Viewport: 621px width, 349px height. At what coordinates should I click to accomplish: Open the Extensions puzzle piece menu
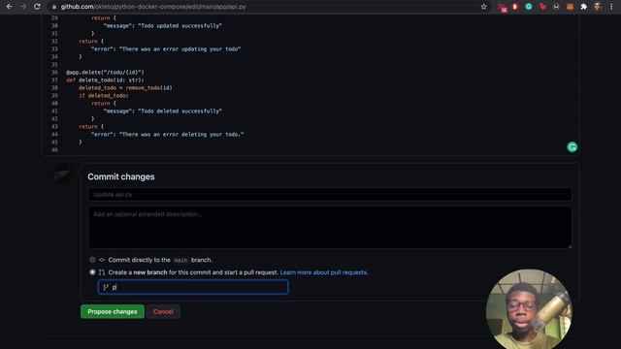click(583, 7)
